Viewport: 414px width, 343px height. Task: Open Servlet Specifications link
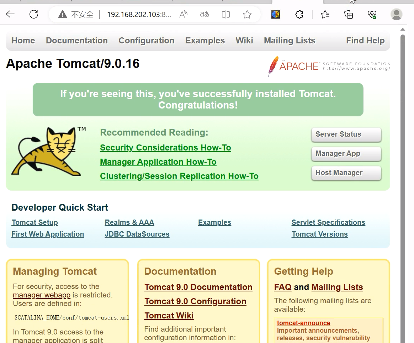pyautogui.click(x=328, y=222)
